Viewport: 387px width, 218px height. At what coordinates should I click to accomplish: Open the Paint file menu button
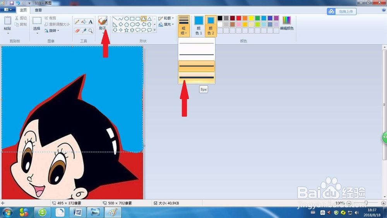[8, 10]
